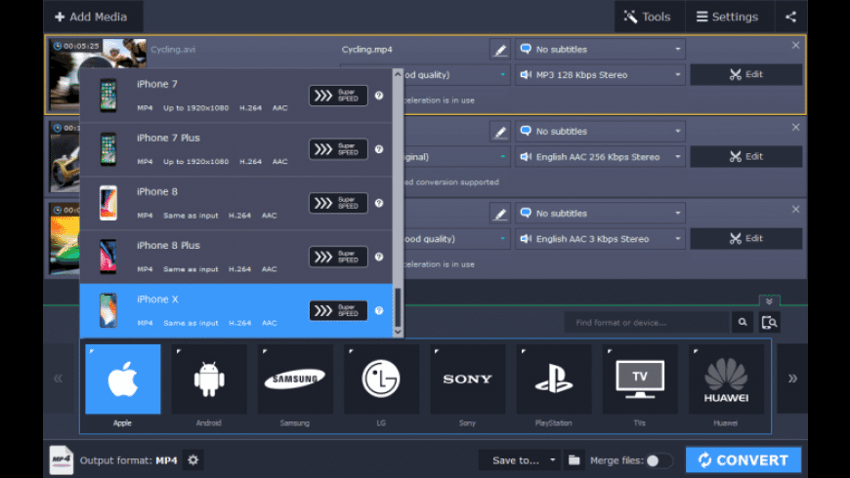
Task: Open English AAC 3 Kbps Stereo dropdown
Action: click(x=600, y=239)
